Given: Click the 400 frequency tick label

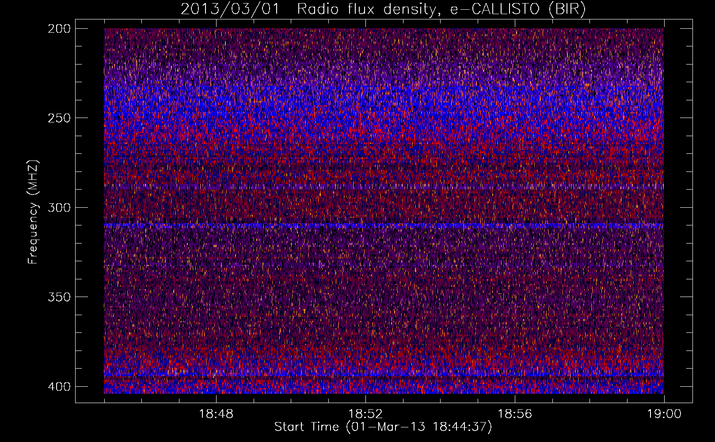Looking at the screenshot, I should click(x=59, y=387).
